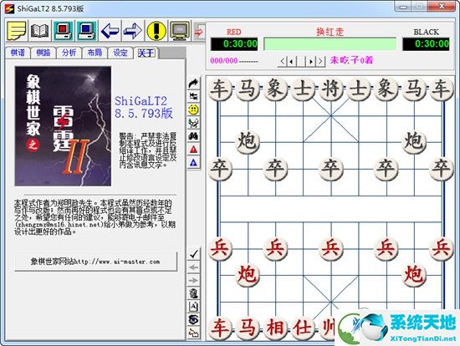Click the 000/000 move counter text
The width and height of the screenshot is (460, 346).
point(224,61)
